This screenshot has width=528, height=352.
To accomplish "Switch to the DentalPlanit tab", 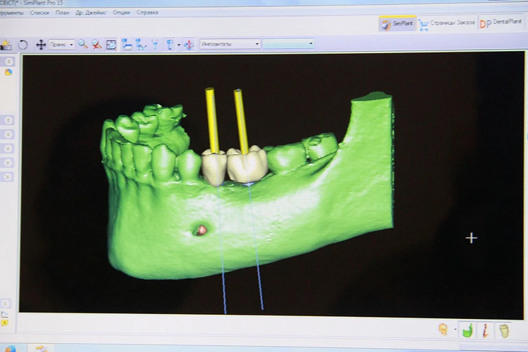I will (x=500, y=23).
